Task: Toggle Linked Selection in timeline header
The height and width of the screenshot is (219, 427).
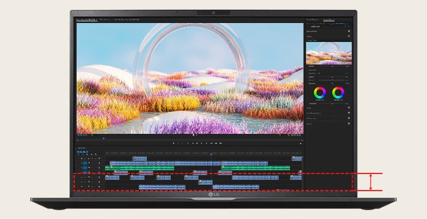Action: point(87,154)
